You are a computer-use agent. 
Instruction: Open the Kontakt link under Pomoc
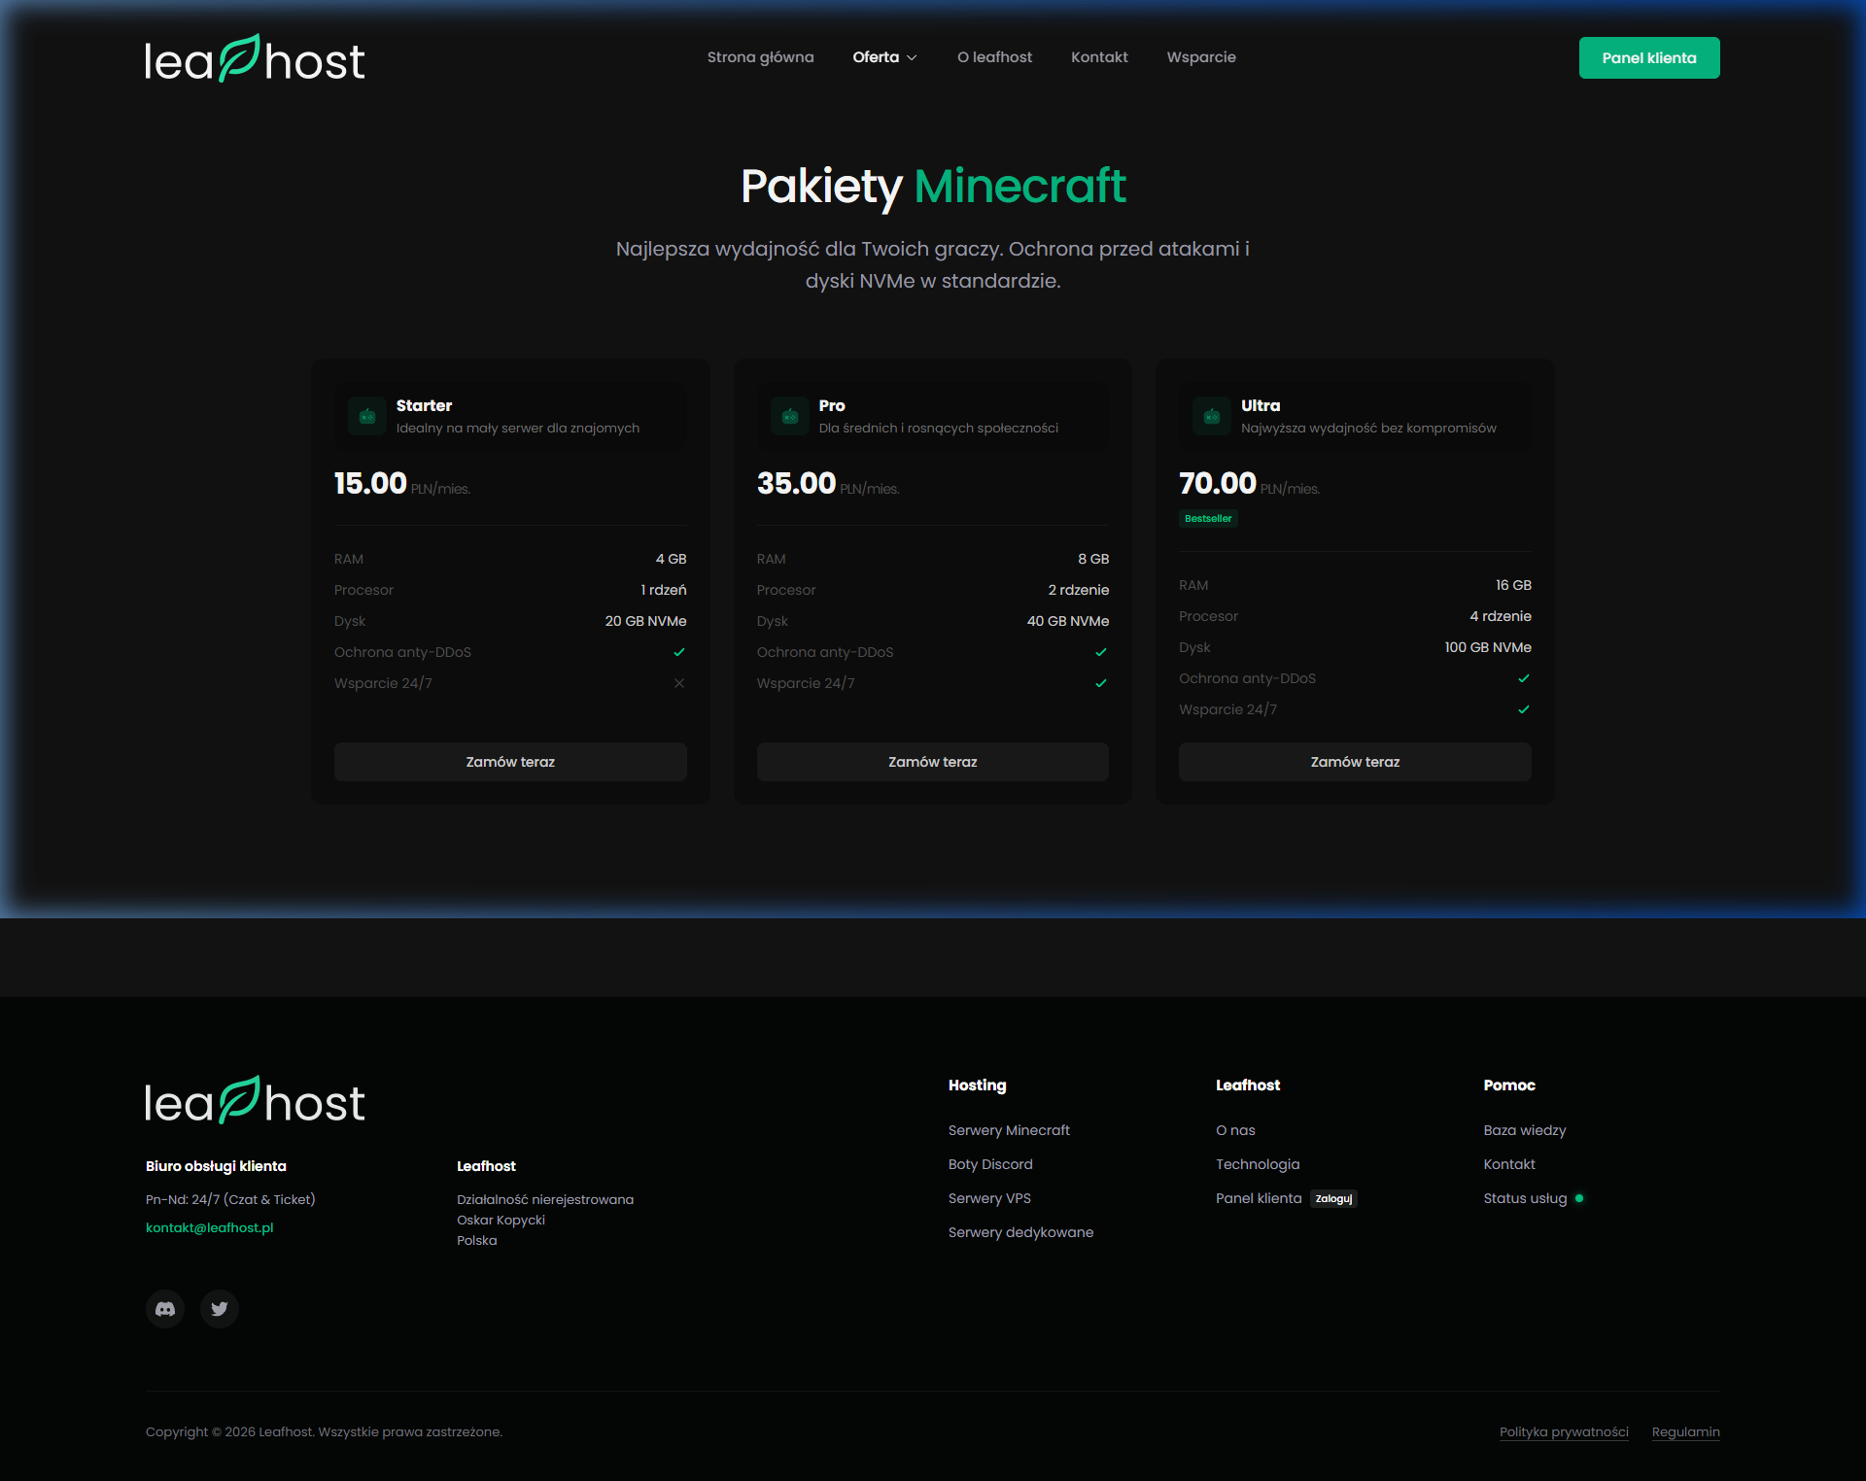[1509, 1164]
